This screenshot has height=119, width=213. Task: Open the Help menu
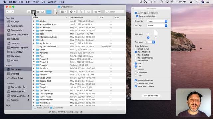coord(62,2)
